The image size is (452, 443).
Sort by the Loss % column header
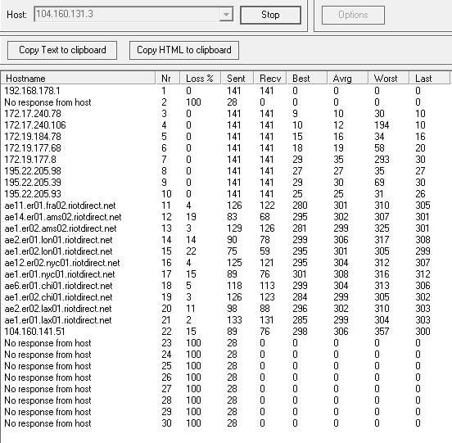(x=201, y=79)
